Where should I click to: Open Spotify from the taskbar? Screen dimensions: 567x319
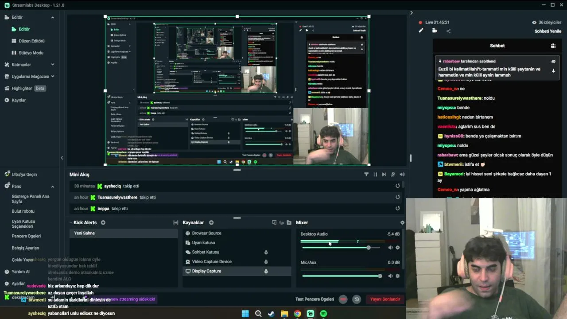point(323,314)
